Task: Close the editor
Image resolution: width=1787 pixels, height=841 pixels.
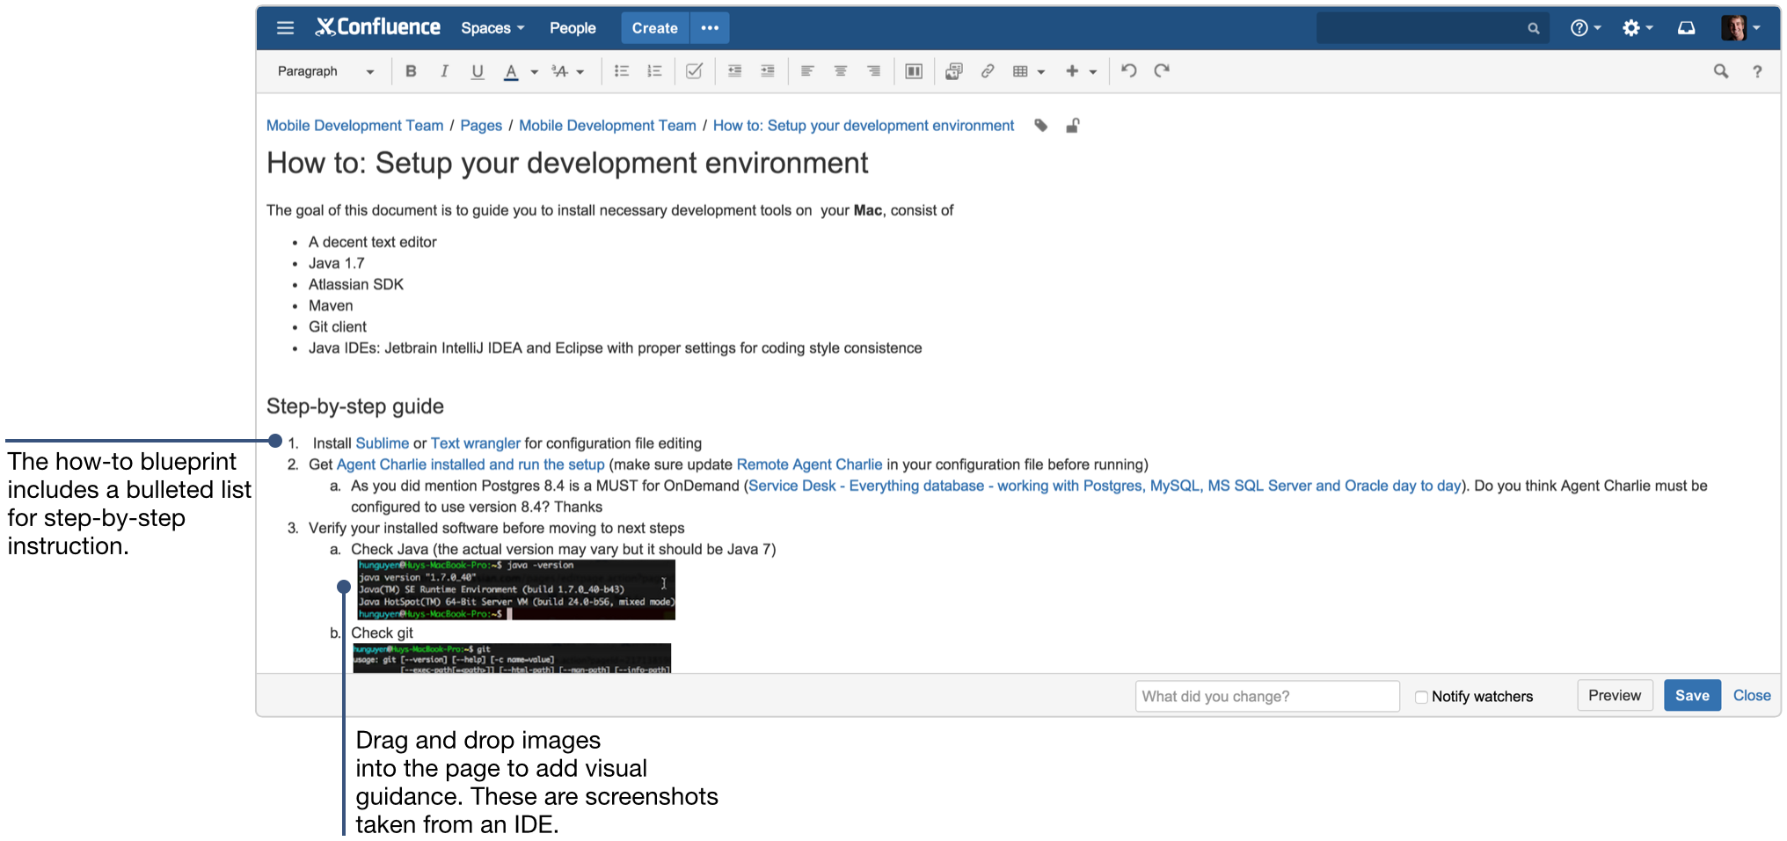Action: coord(1752,696)
